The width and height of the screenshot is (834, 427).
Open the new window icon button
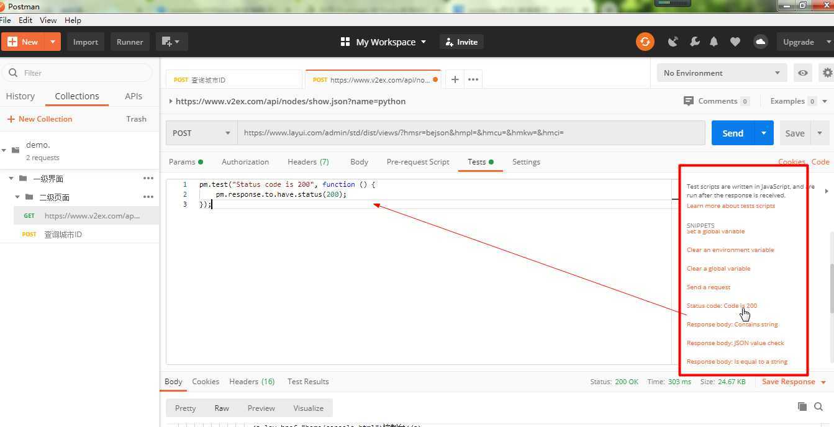click(171, 42)
